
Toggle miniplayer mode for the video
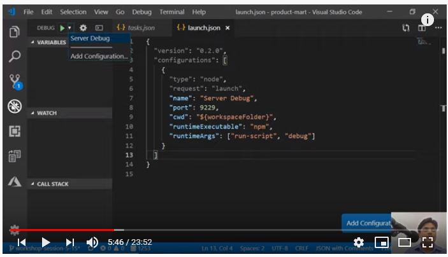coord(381,242)
